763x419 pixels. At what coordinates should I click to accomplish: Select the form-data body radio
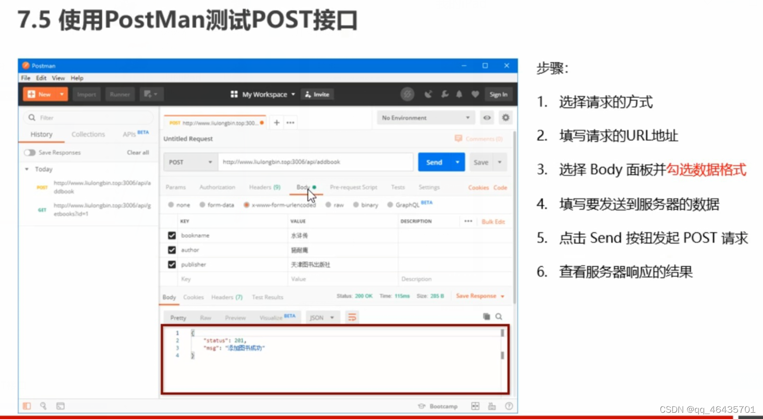pyautogui.click(x=202, y=205)
